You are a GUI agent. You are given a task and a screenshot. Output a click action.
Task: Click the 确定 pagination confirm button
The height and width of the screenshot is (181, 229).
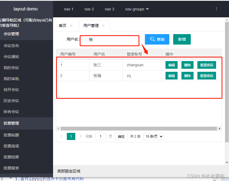pyautogui.click(x=121, y=136)
